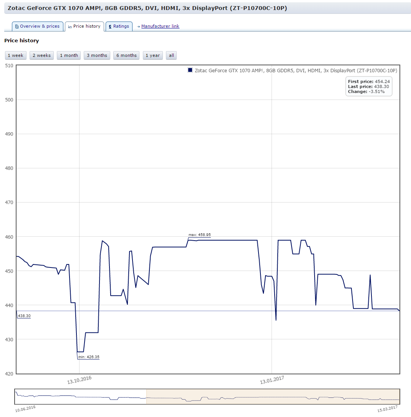Click the 430 y-axis label

coord(9,340)
